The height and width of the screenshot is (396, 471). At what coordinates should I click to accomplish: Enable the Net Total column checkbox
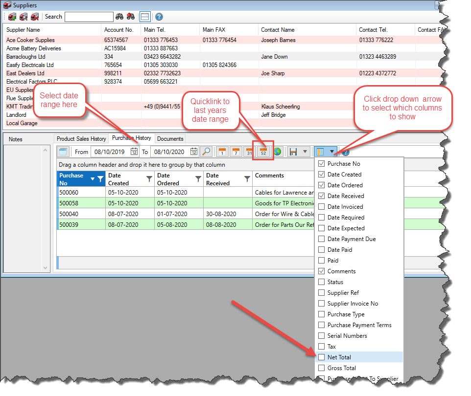tap(322, 357)
